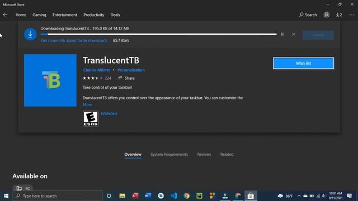The width and height of the screenshot is (358, 201).
Task: Click the download progress bar
Action: pyautogui.click(x=158, y=35)
